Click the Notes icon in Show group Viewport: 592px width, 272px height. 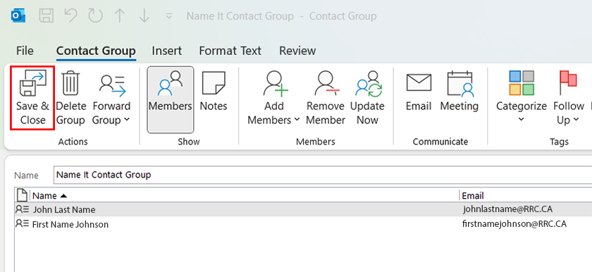[x=214, y=83]
